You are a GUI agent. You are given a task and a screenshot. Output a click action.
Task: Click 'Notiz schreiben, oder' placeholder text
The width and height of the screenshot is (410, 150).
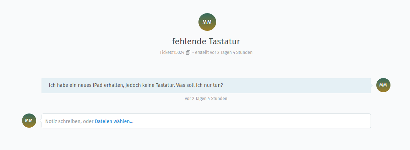point(69,121)
